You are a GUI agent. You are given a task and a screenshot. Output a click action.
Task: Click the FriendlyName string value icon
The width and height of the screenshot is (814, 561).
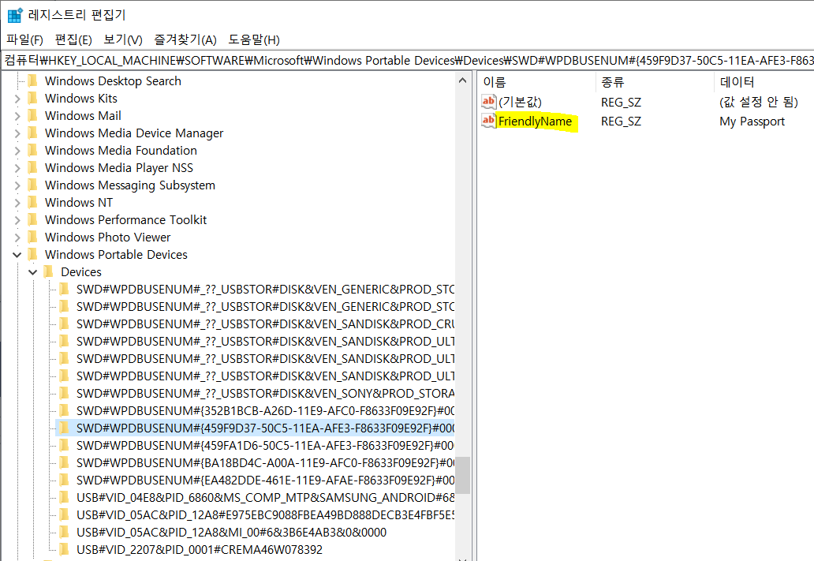pyautogui.click(x=488, y=121)
